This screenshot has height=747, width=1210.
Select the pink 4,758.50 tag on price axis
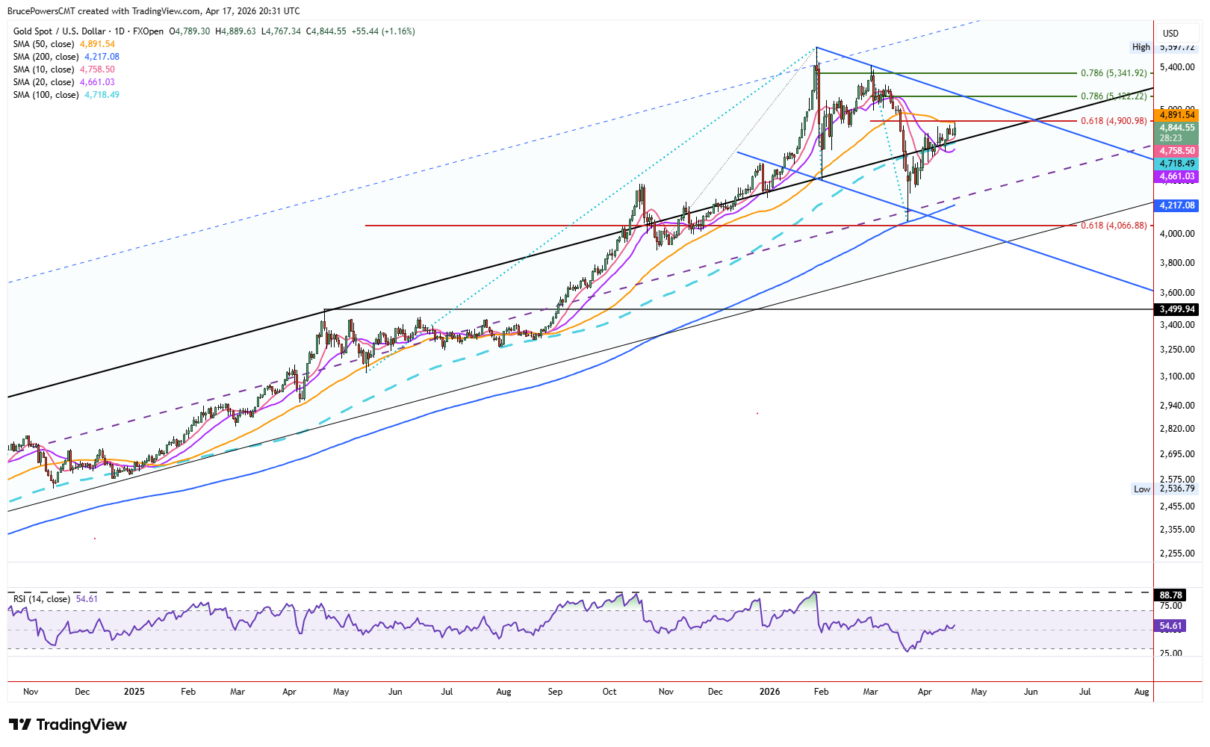point(1176,151)
